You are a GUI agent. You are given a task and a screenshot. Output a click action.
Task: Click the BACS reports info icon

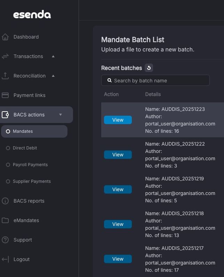click(x=5, y=201)
